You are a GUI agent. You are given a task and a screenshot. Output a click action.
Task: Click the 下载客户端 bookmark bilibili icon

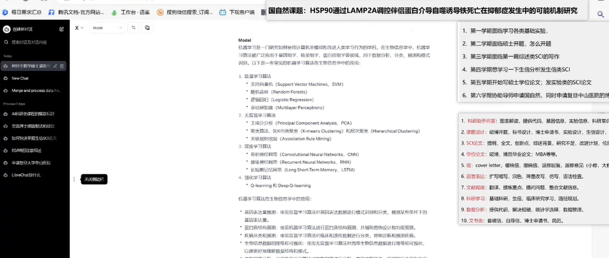pos(223,12)
